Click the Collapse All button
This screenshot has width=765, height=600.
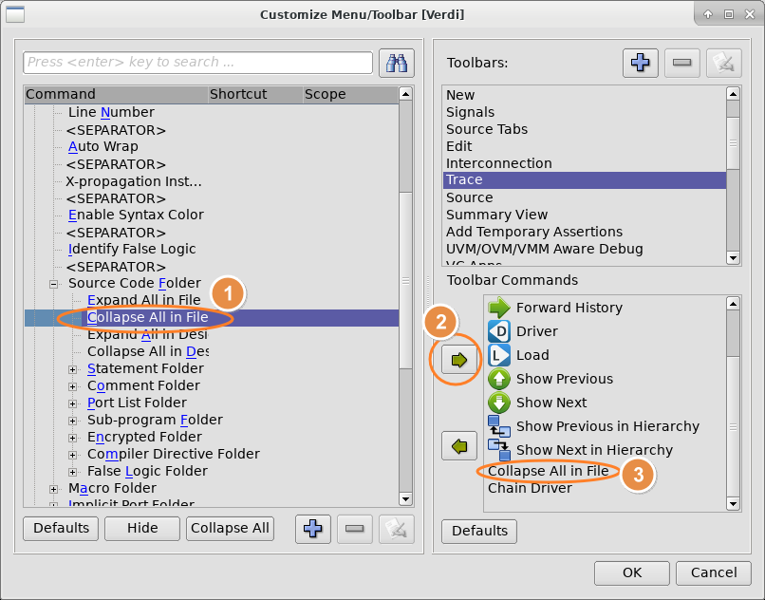(x=230, y=529)
